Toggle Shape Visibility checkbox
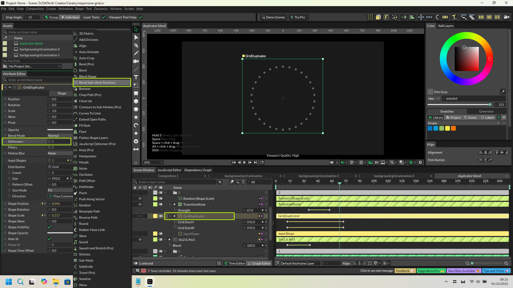 pos(49,227)
